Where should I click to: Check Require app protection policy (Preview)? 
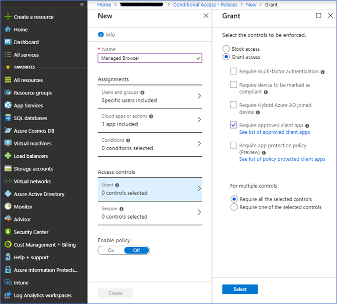[x=234, y=145]
